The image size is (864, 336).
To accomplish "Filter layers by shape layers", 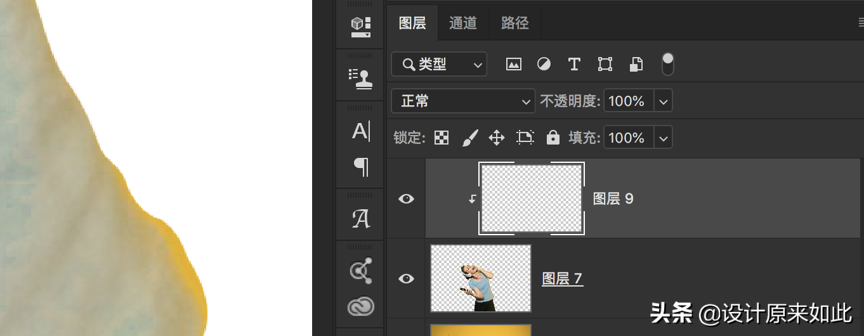I will (605, 64).
